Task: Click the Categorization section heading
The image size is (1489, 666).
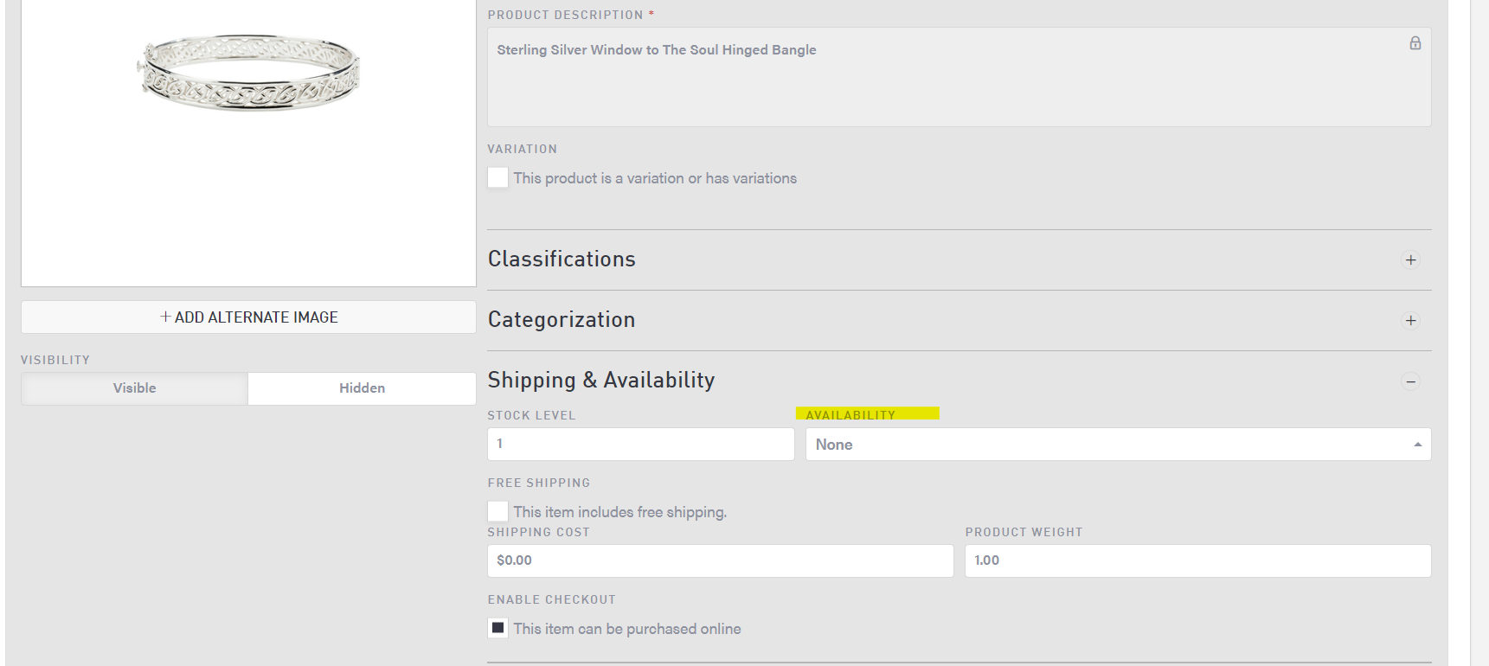Action: tap(562, 320)
